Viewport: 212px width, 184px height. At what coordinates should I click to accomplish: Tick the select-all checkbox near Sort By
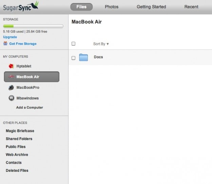[73, 44]
